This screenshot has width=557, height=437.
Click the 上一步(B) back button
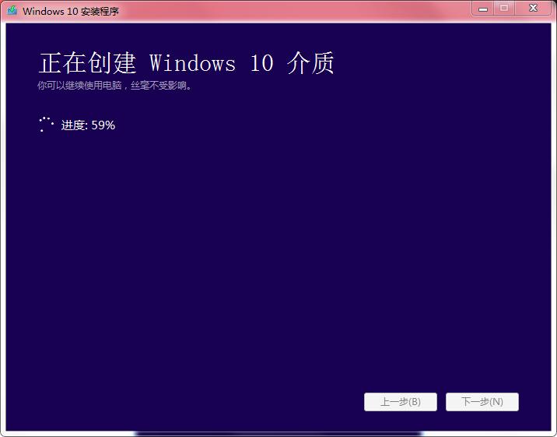pyautogui.click(x=401, y=402)
